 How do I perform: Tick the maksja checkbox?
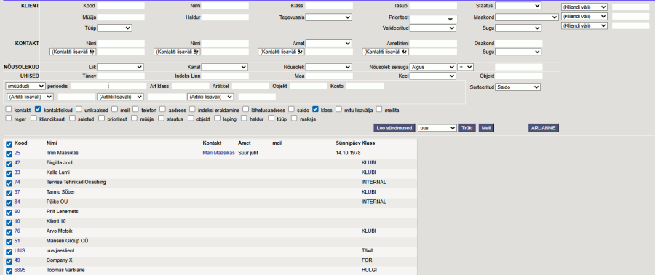295,118
